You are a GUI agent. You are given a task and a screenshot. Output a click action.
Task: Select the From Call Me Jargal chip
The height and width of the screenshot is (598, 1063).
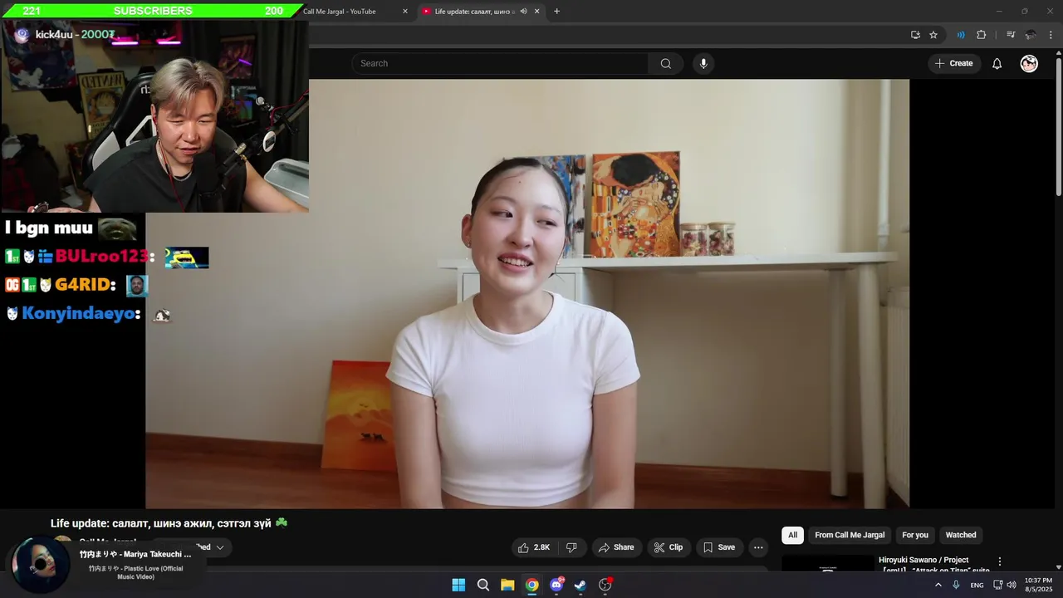tap(850, 535)
